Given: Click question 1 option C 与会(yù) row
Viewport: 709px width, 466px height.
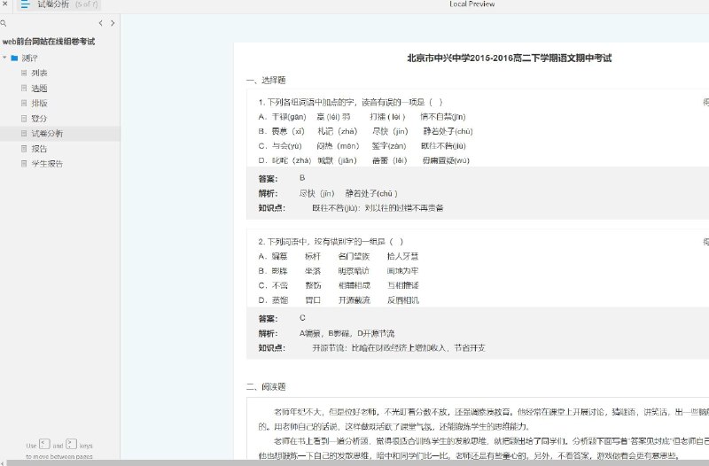Looking at the screenshot, I should pyautogui.click(x=362, y=146).
